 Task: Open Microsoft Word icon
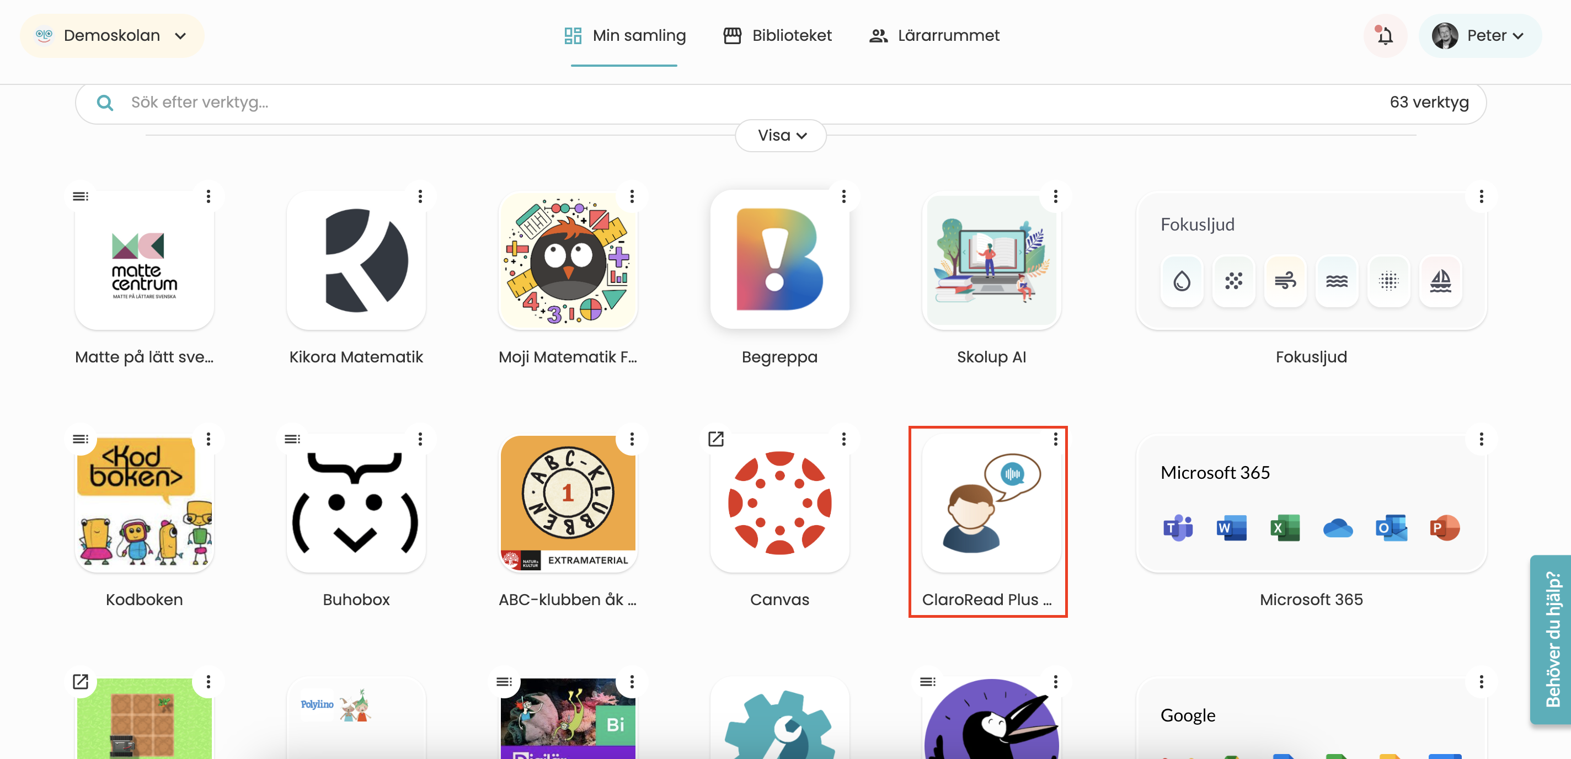coord(1231,527)
